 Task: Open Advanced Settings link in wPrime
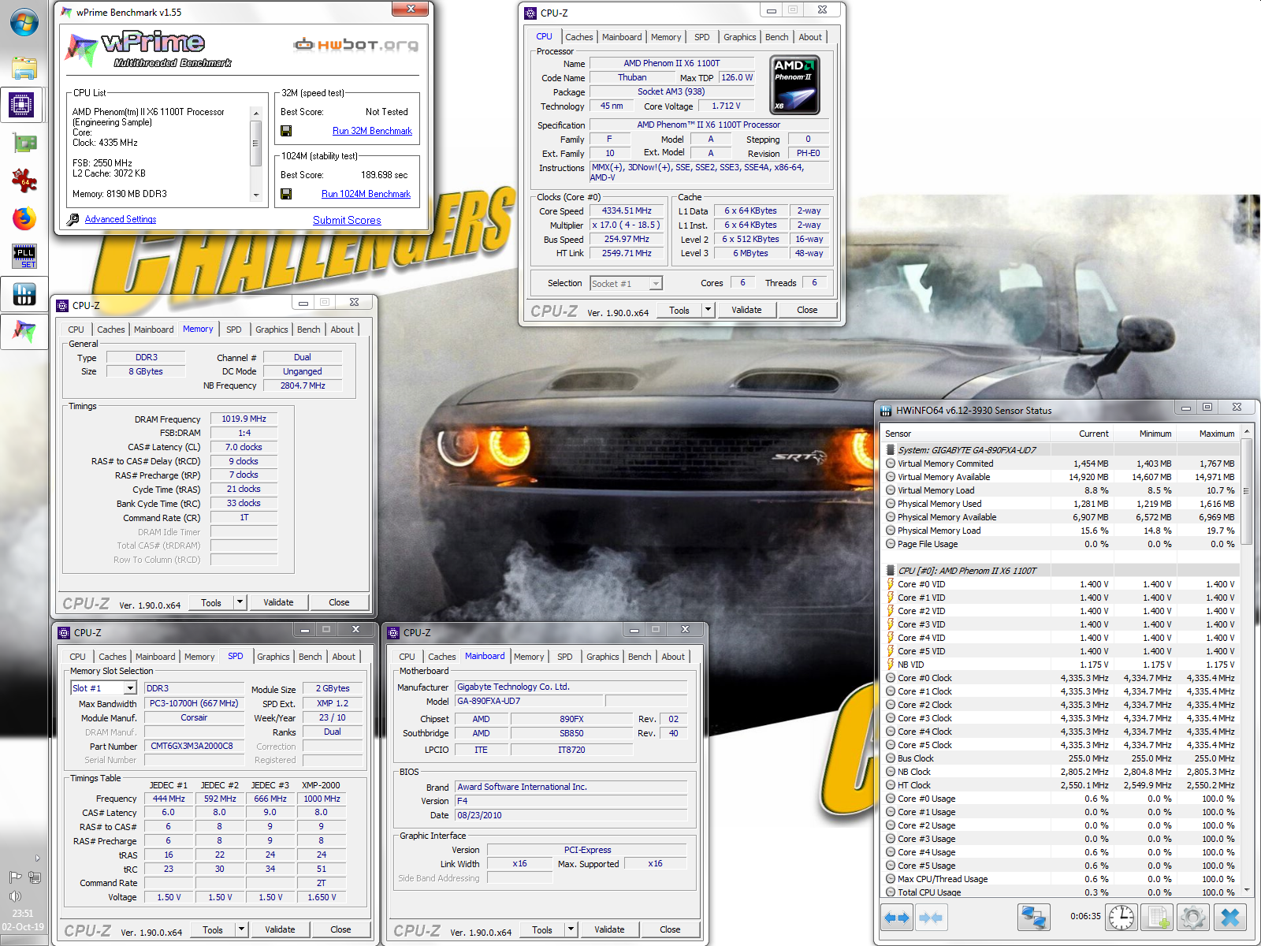121,219
